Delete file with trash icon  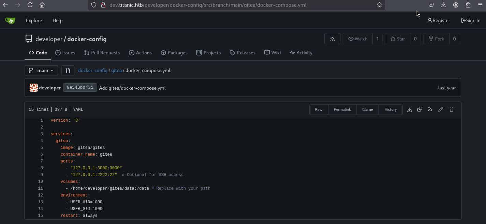pos(452,109)
